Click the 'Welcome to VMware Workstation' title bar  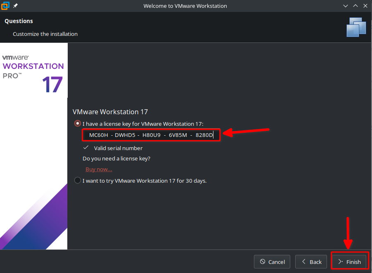click(185, 6)
